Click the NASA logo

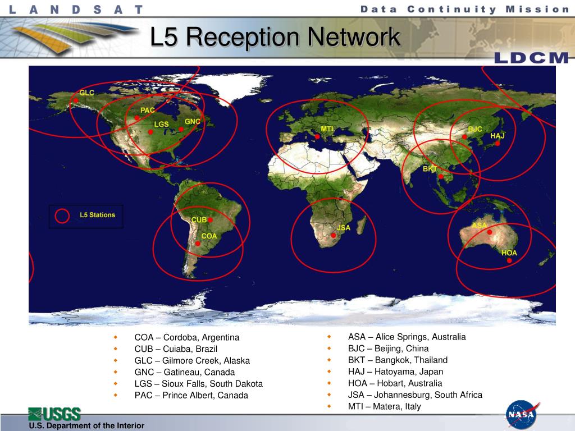521,415
